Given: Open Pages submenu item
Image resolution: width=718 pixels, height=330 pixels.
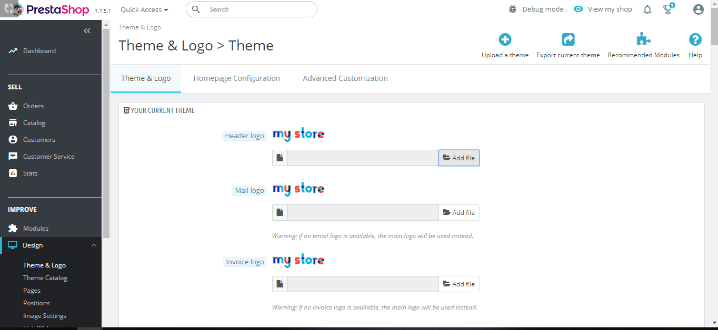Looking at the screenshot, I should pyautogui.click(x=32, y=291).
